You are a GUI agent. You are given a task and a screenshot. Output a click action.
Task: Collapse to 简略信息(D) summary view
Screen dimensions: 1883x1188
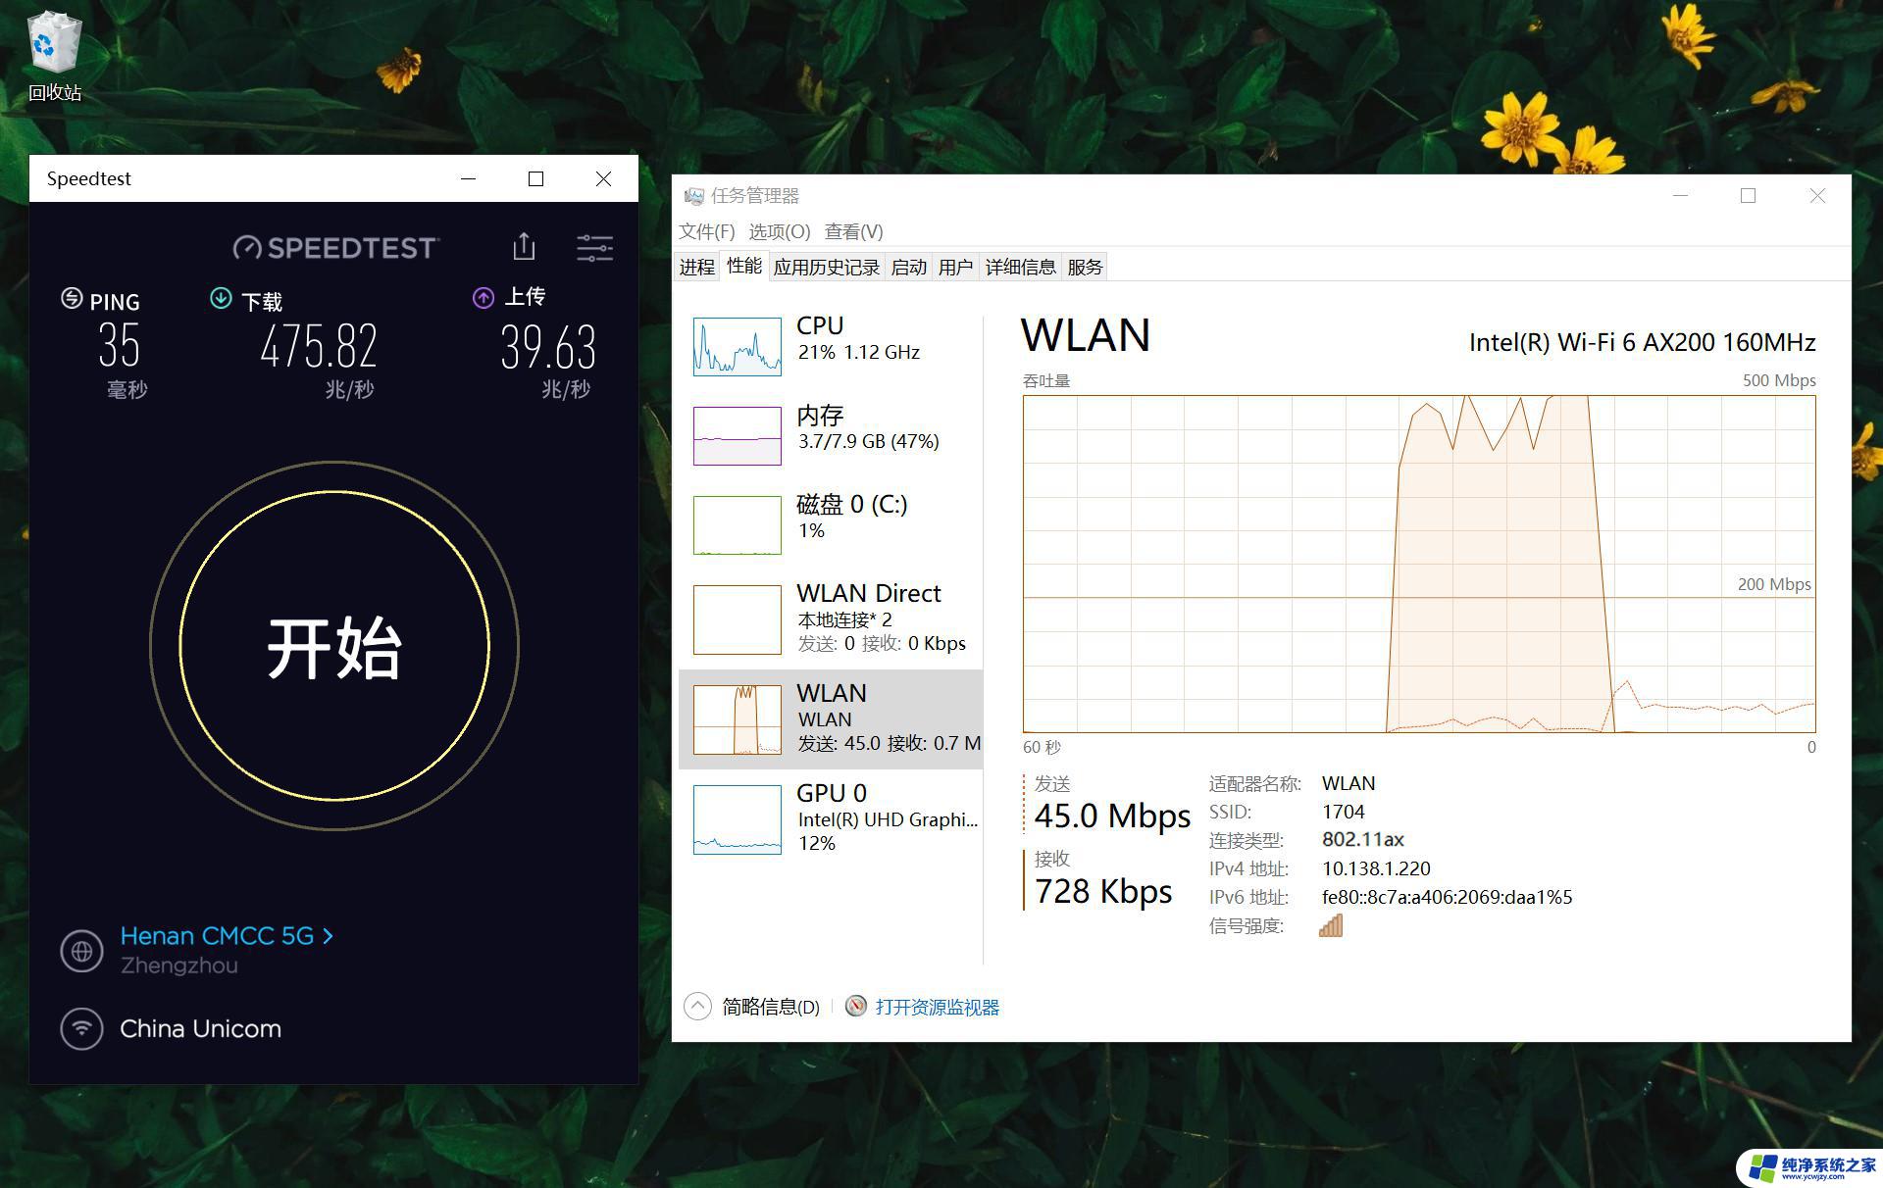(752, 1007)
